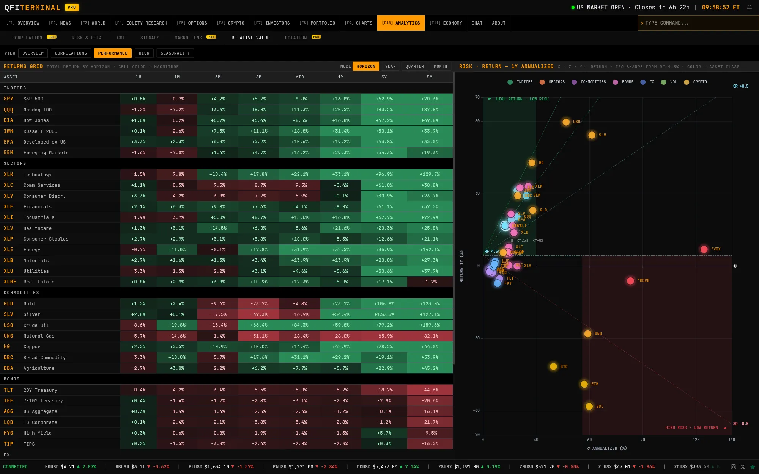
Task: Click the Indices legend color dot
Action: pyautogui.click(x=510, y=82)
